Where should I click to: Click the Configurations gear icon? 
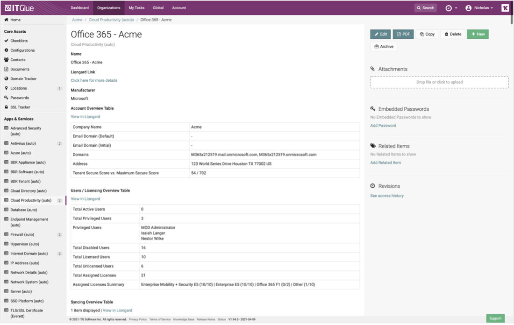[x=6, y=50]
